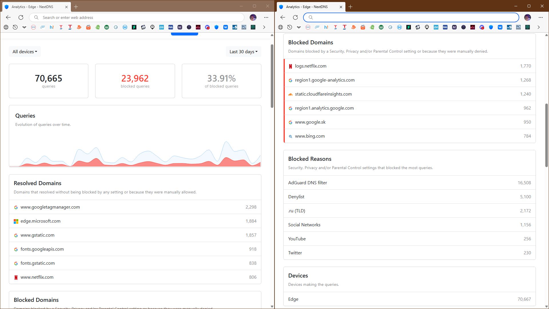Screen dimensions: 549x309
Task: Open Settings and more menu beside the focused address bar
Action: click(541, 17)
